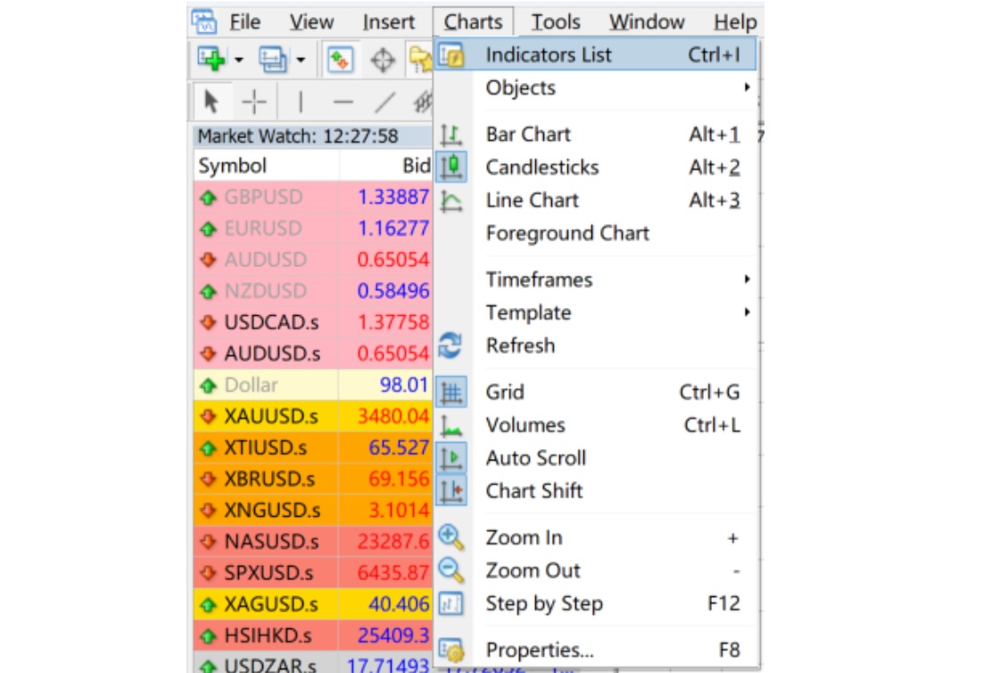Select XAUUSD.s gold symbol row

pos(313,417)
